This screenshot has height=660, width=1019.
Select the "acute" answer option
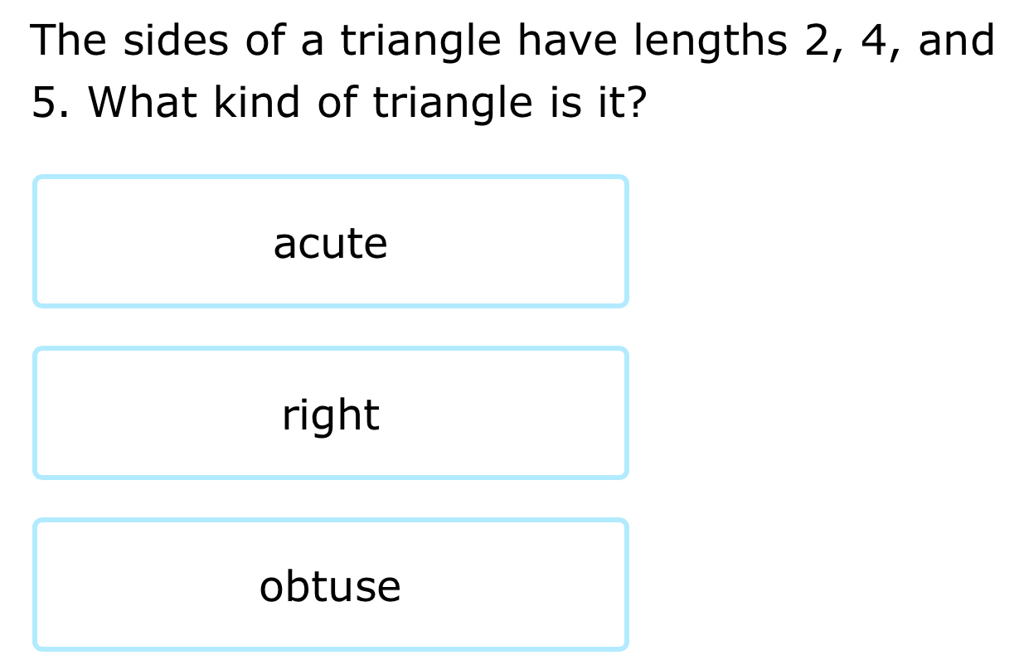pos(331,241)
